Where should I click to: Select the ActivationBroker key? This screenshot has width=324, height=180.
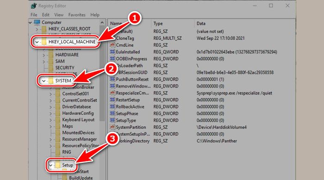coord(78,87)
